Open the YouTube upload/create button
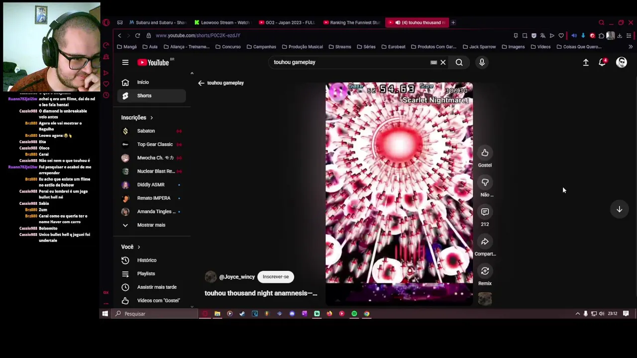The height and width of the screenshot is (358, 637). point(586,62)
